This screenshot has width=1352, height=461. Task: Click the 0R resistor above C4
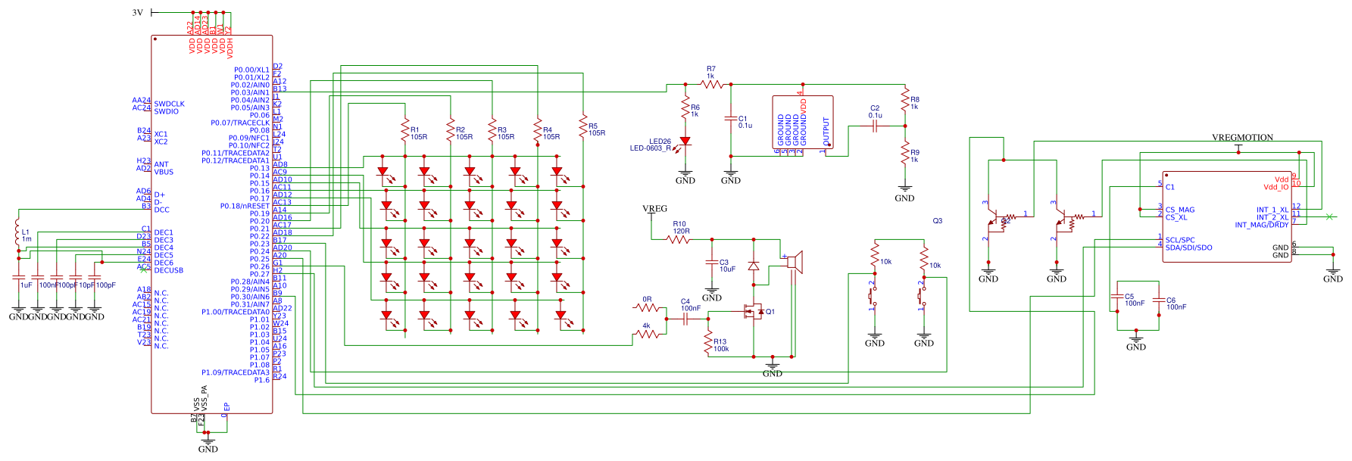(x=647, y=308)
